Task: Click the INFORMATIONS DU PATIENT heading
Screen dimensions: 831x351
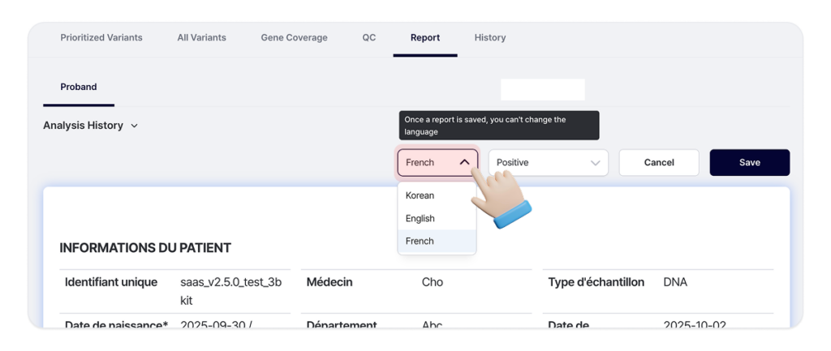Action: pyautogui.click(x=145, y=248)
